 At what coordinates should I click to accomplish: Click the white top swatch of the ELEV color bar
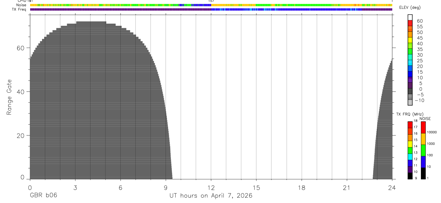click(410, 17)
